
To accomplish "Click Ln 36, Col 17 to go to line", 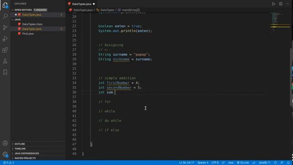I will 186,163.
